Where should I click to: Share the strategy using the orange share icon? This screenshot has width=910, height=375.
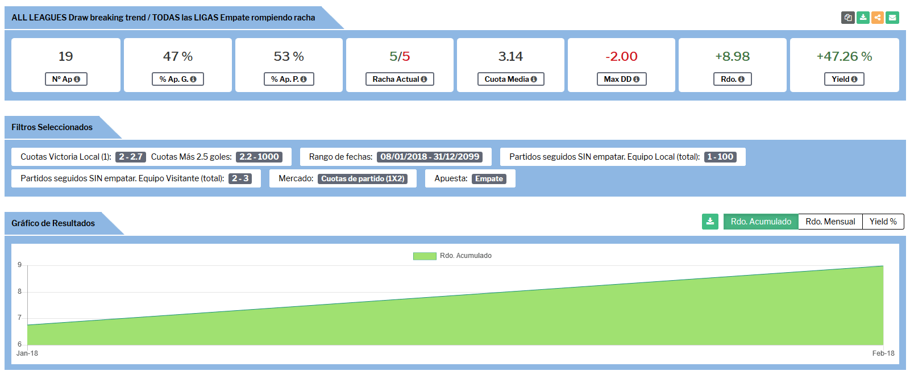(x=878, y=18)
